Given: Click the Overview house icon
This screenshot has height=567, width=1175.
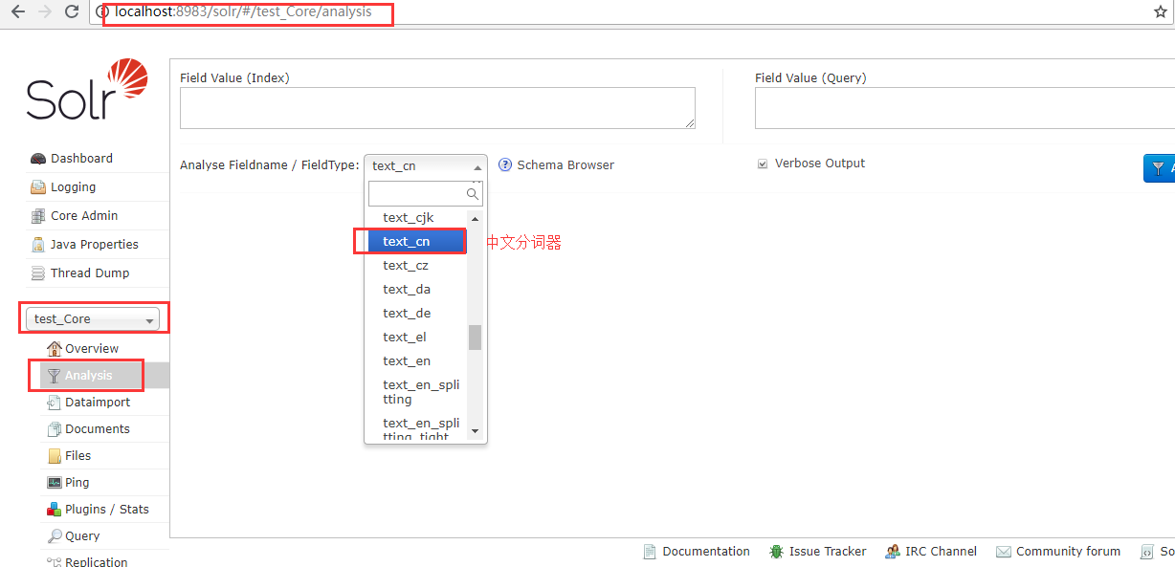Looking at the screenshot, I should (55, 348).
